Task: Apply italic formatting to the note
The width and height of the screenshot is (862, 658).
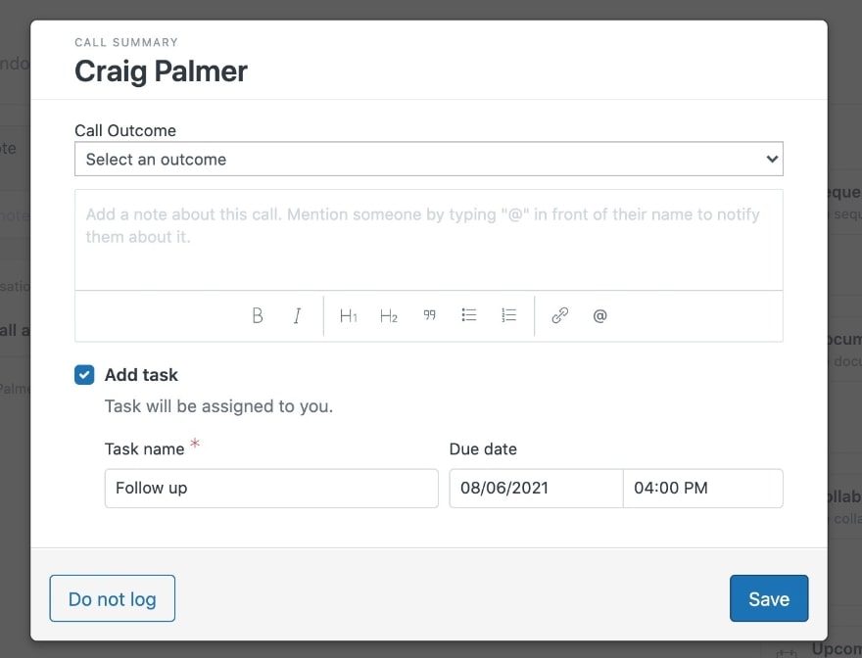Action: (x=297, y=316)
